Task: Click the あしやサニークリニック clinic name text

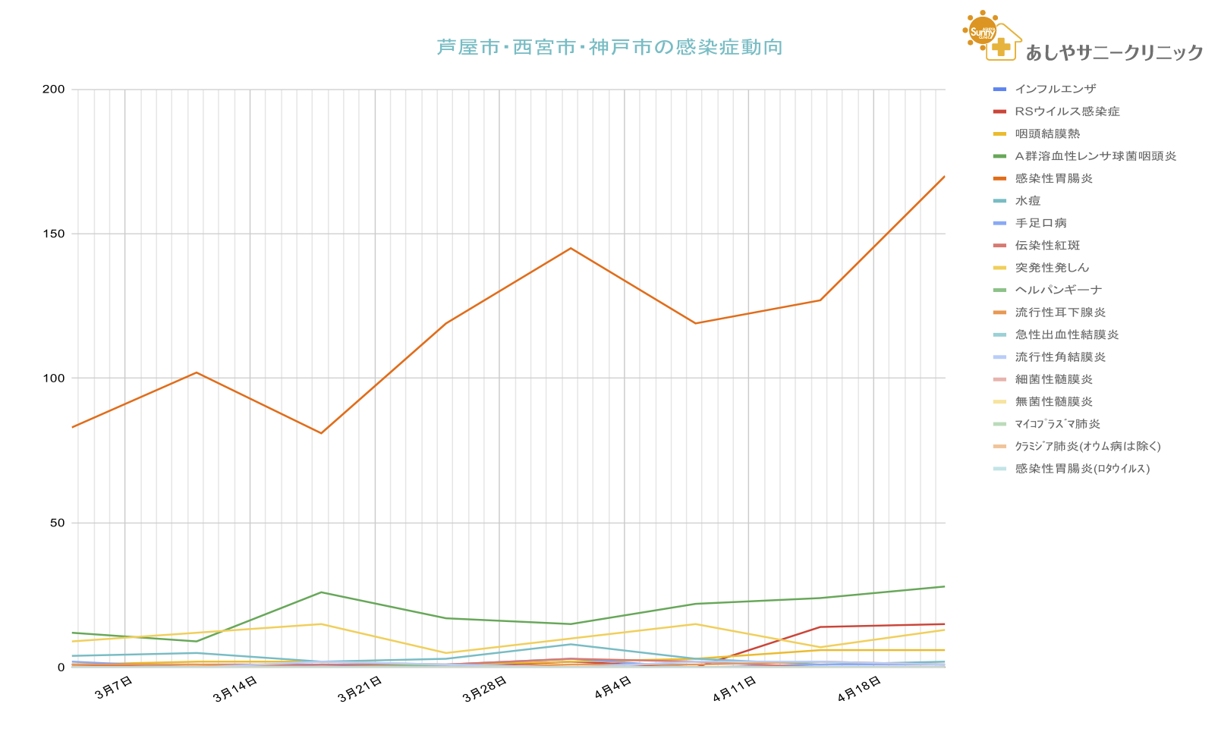Action: click(1114, 52)
